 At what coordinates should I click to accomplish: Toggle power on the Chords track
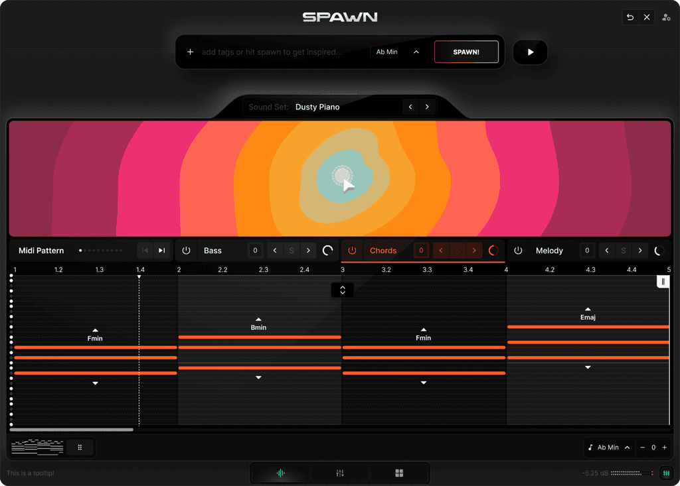pyautogui.click(x=351, y=251)
